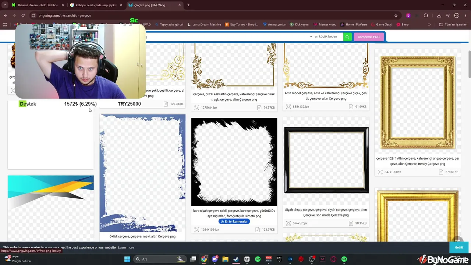Screen dimensions: 471x265
Task: Click the 'En iyi kameralar' ad button
Action: point(234,222)
